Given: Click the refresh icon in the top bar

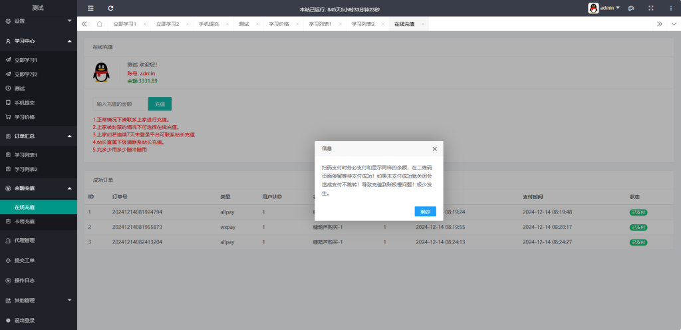Looking at the screenshot, I should tap(110, 8).
